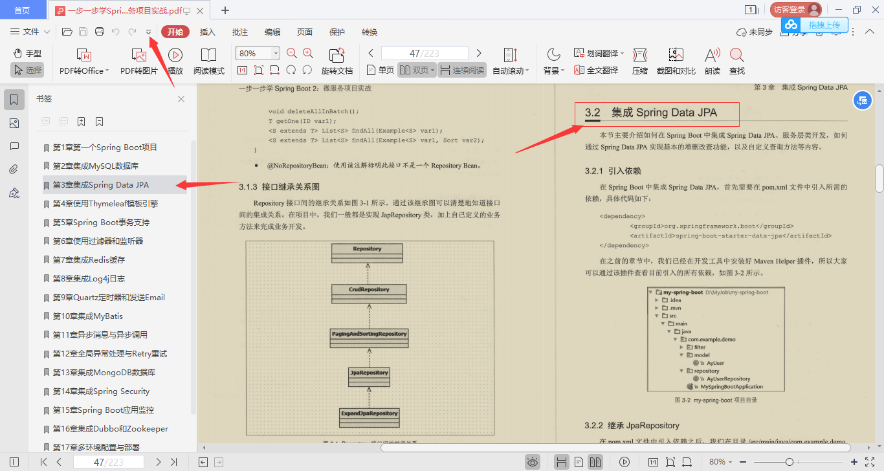Open the thumbnails panel in left sidebar
This screenshot has height=471, width=884.
click(x=14, y=123)
